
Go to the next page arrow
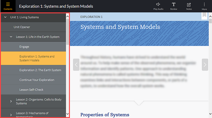[x=205, y=65]
